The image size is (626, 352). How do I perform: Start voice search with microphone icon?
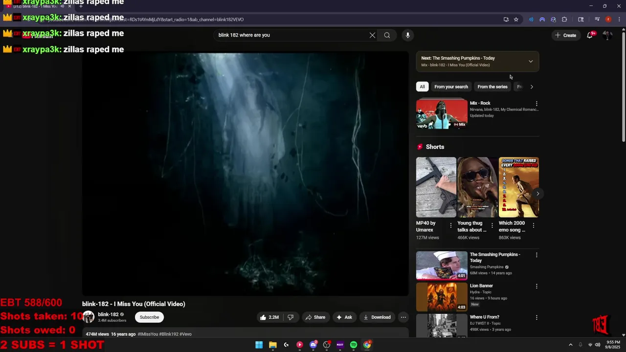tap(407, 35)
